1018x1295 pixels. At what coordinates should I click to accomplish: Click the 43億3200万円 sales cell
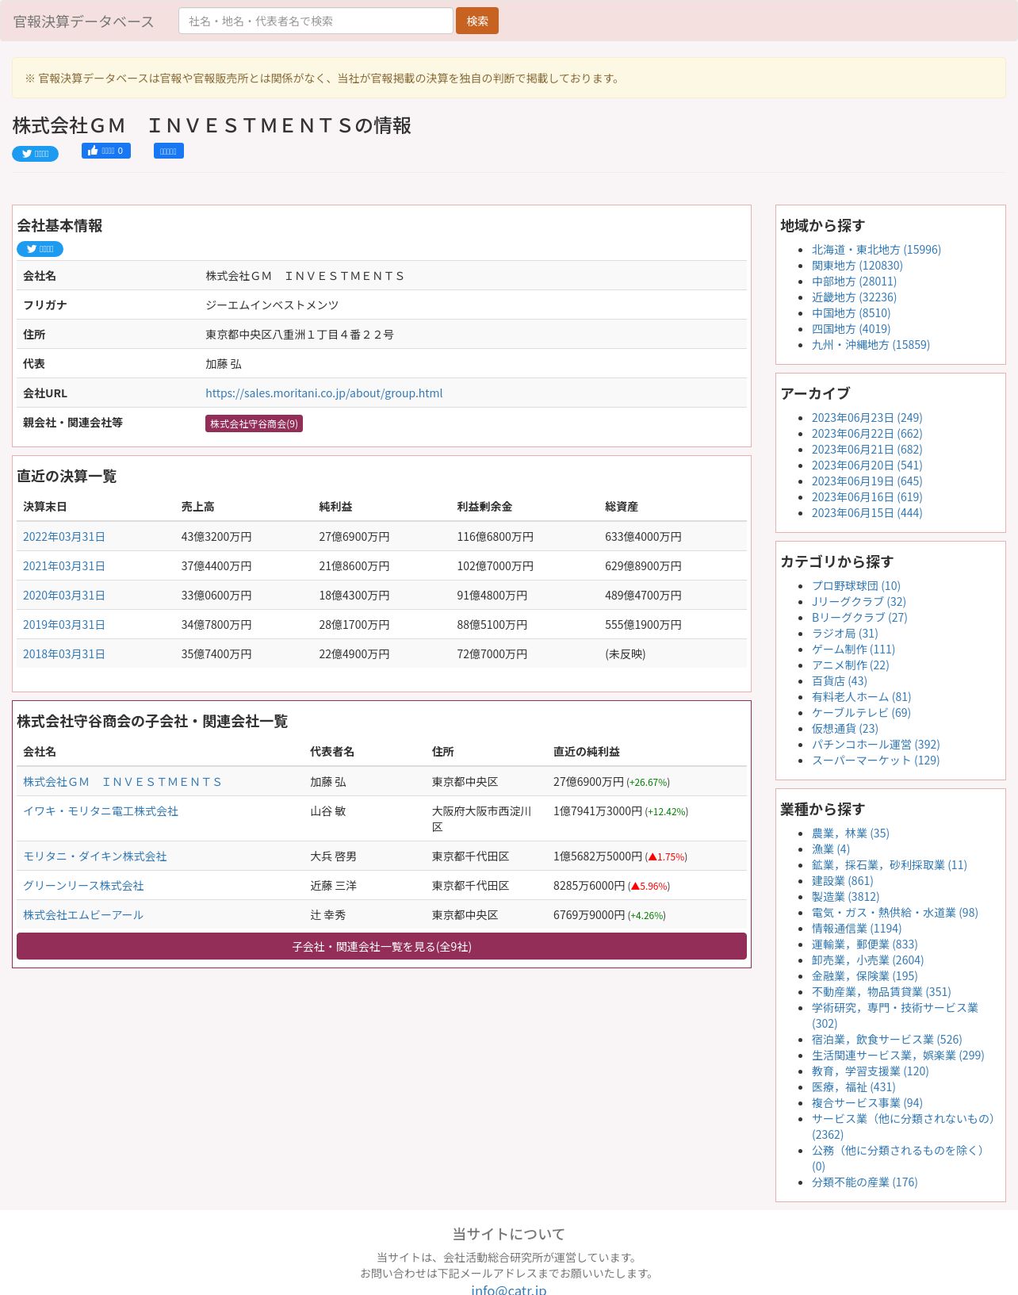pos(216,537)
